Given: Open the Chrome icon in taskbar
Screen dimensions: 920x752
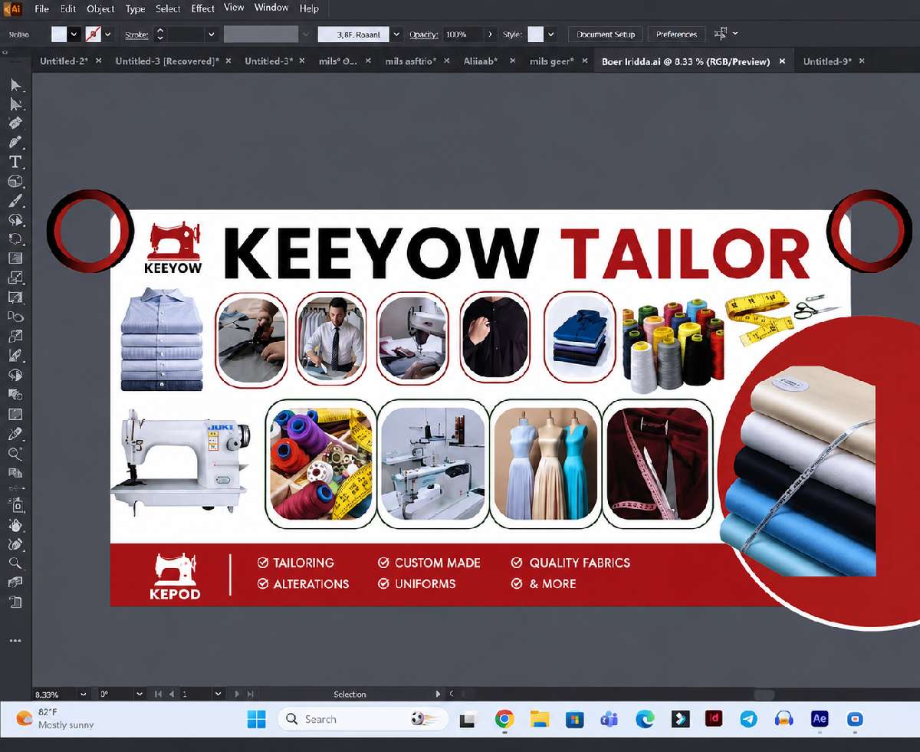Looking at the screenshot, I should pos(504,719).
